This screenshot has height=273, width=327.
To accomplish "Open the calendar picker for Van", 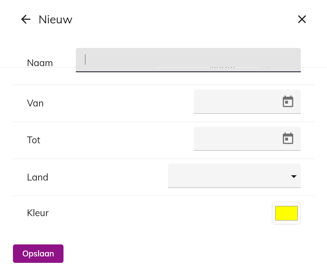I will pos(288,101).
